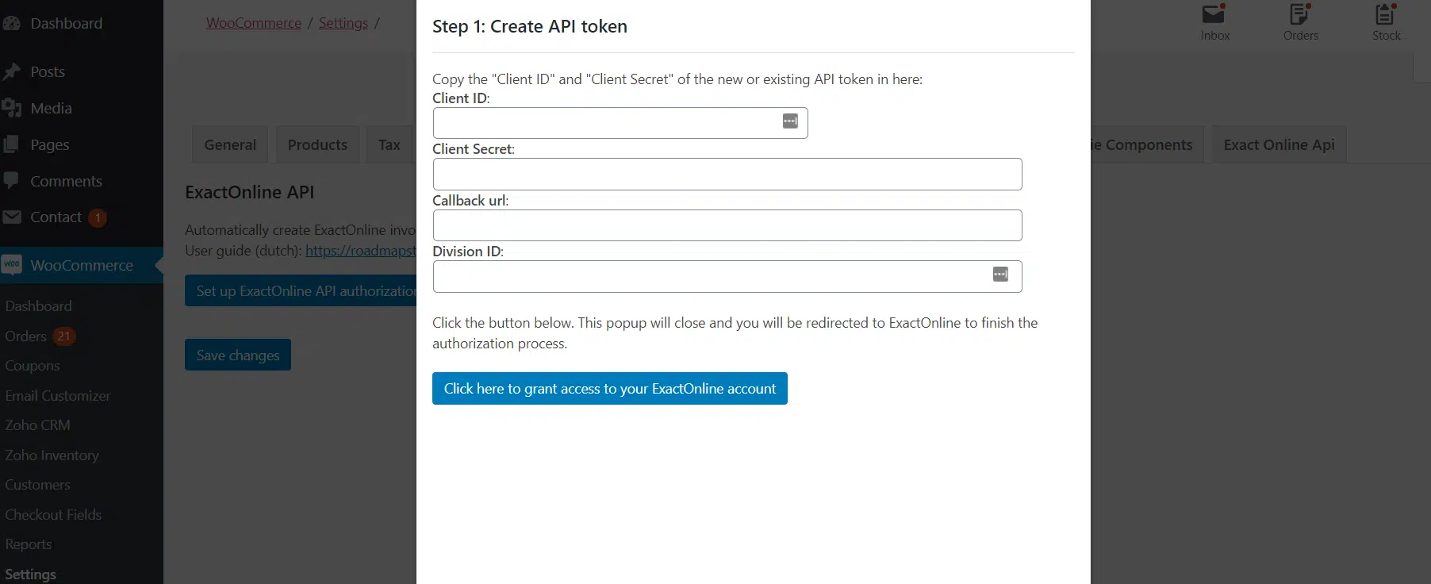Viewport: 1431px width, 584px height.
Task: Select the Posts pin icon in sidebar
Action: point(12,71)
